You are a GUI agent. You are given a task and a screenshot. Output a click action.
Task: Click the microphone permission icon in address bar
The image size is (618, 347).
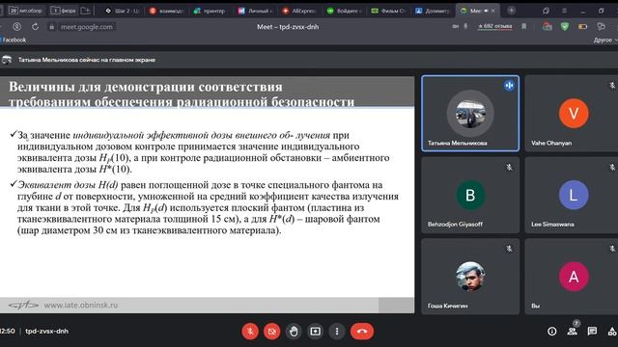coord(465,27)
